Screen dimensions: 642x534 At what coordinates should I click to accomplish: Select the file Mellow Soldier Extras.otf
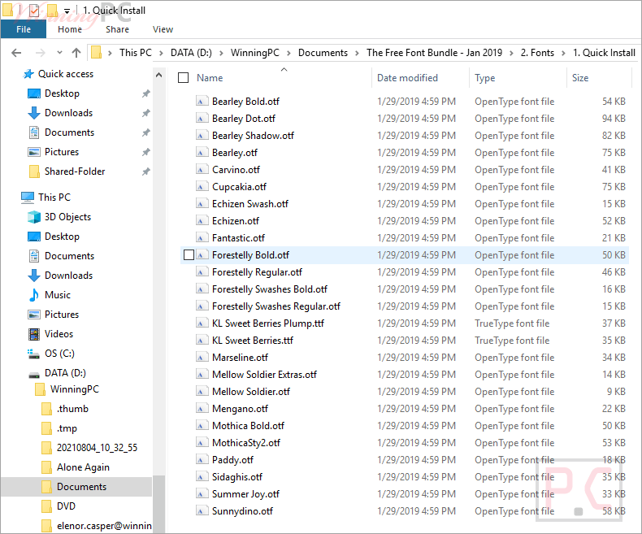tap(264, 375)
